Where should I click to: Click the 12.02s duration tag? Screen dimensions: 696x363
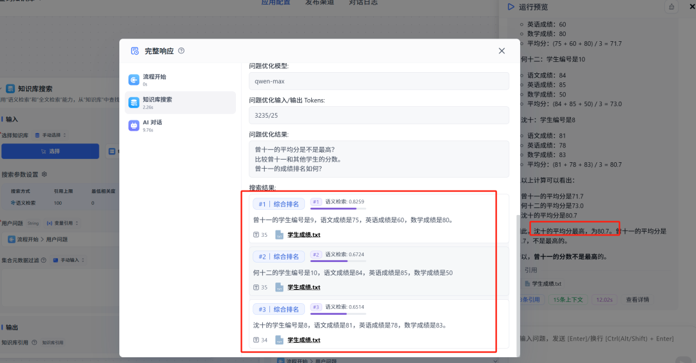coord(604,300)
